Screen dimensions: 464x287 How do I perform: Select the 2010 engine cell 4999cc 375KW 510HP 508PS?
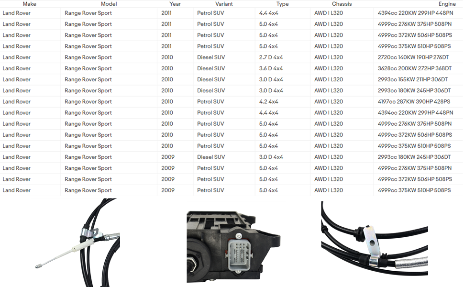point(414,146)
